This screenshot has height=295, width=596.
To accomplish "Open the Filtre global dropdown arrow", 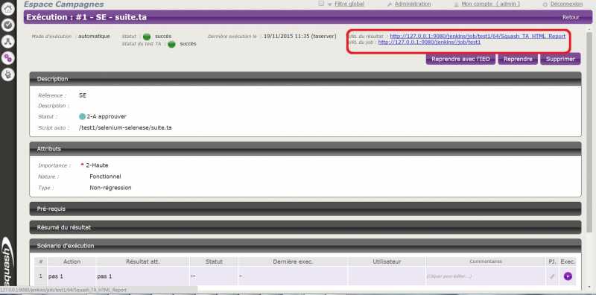I will click(x=329, y=4).
